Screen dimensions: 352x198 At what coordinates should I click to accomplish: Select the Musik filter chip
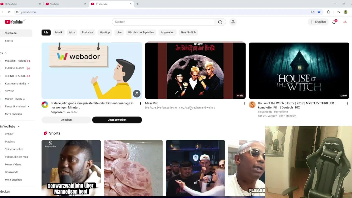[x=59, y=32]
